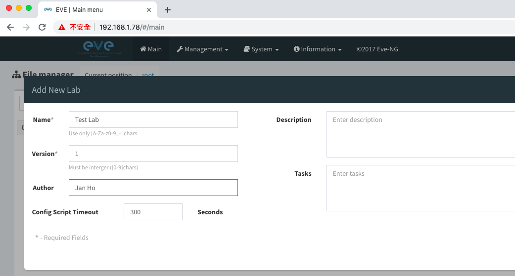
Task: Click the Config Script Timeout field
Action: click(153, 212)
